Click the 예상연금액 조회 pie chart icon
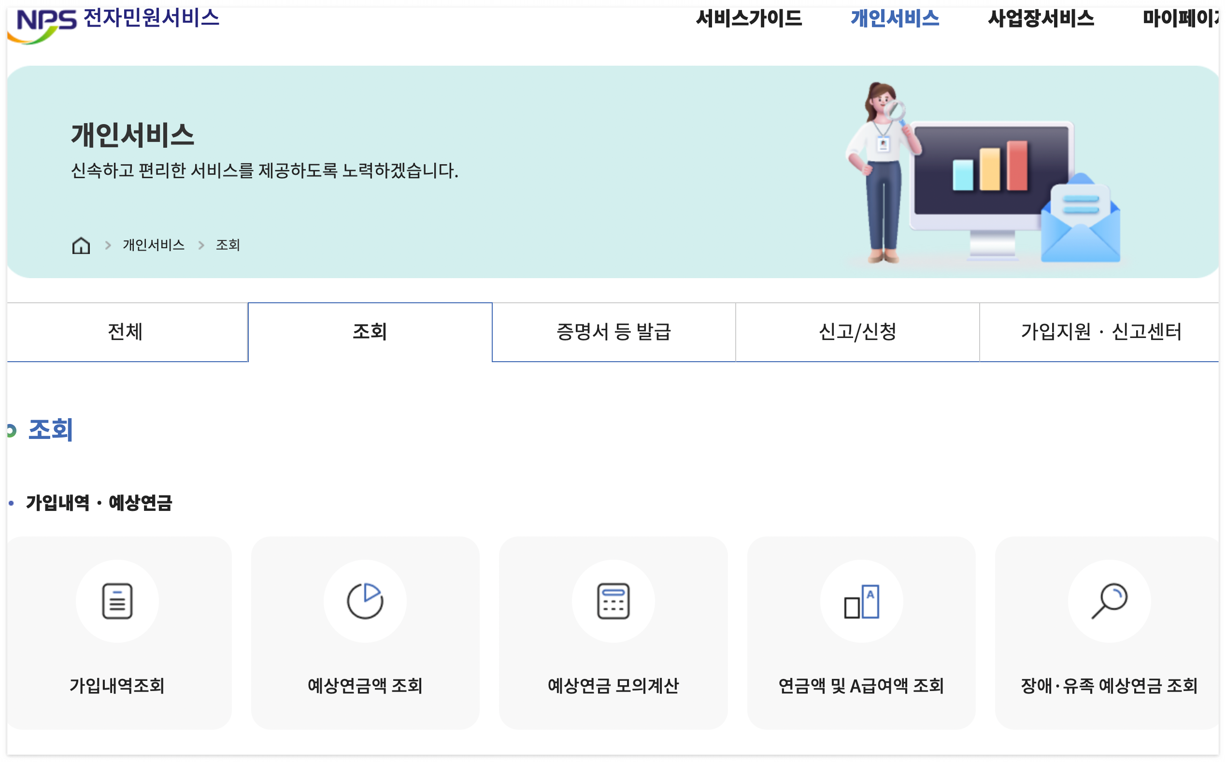 pos(365,601)
